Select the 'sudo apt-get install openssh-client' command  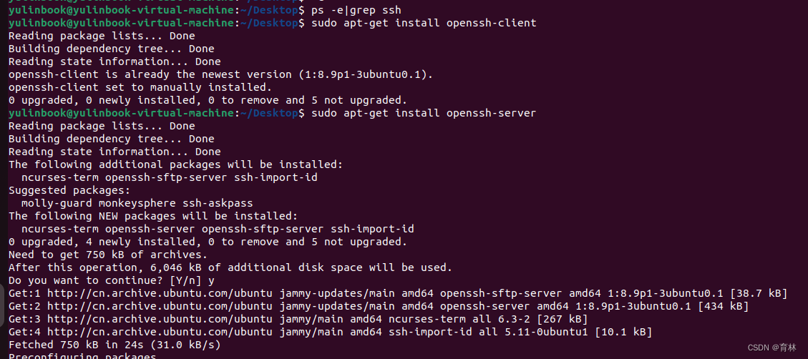(424, 23)
